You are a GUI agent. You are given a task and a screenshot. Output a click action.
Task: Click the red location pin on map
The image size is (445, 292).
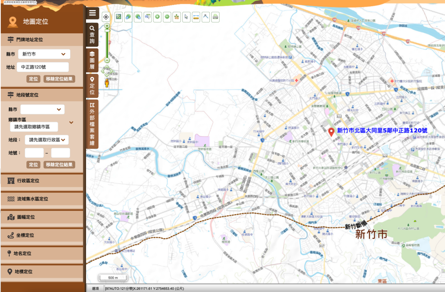point(332,131)
